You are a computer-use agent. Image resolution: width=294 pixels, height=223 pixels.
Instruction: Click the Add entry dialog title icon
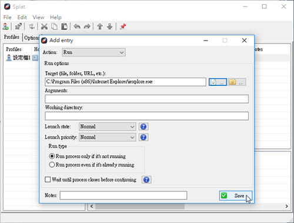pyautogui.click(x=44, y=41)
